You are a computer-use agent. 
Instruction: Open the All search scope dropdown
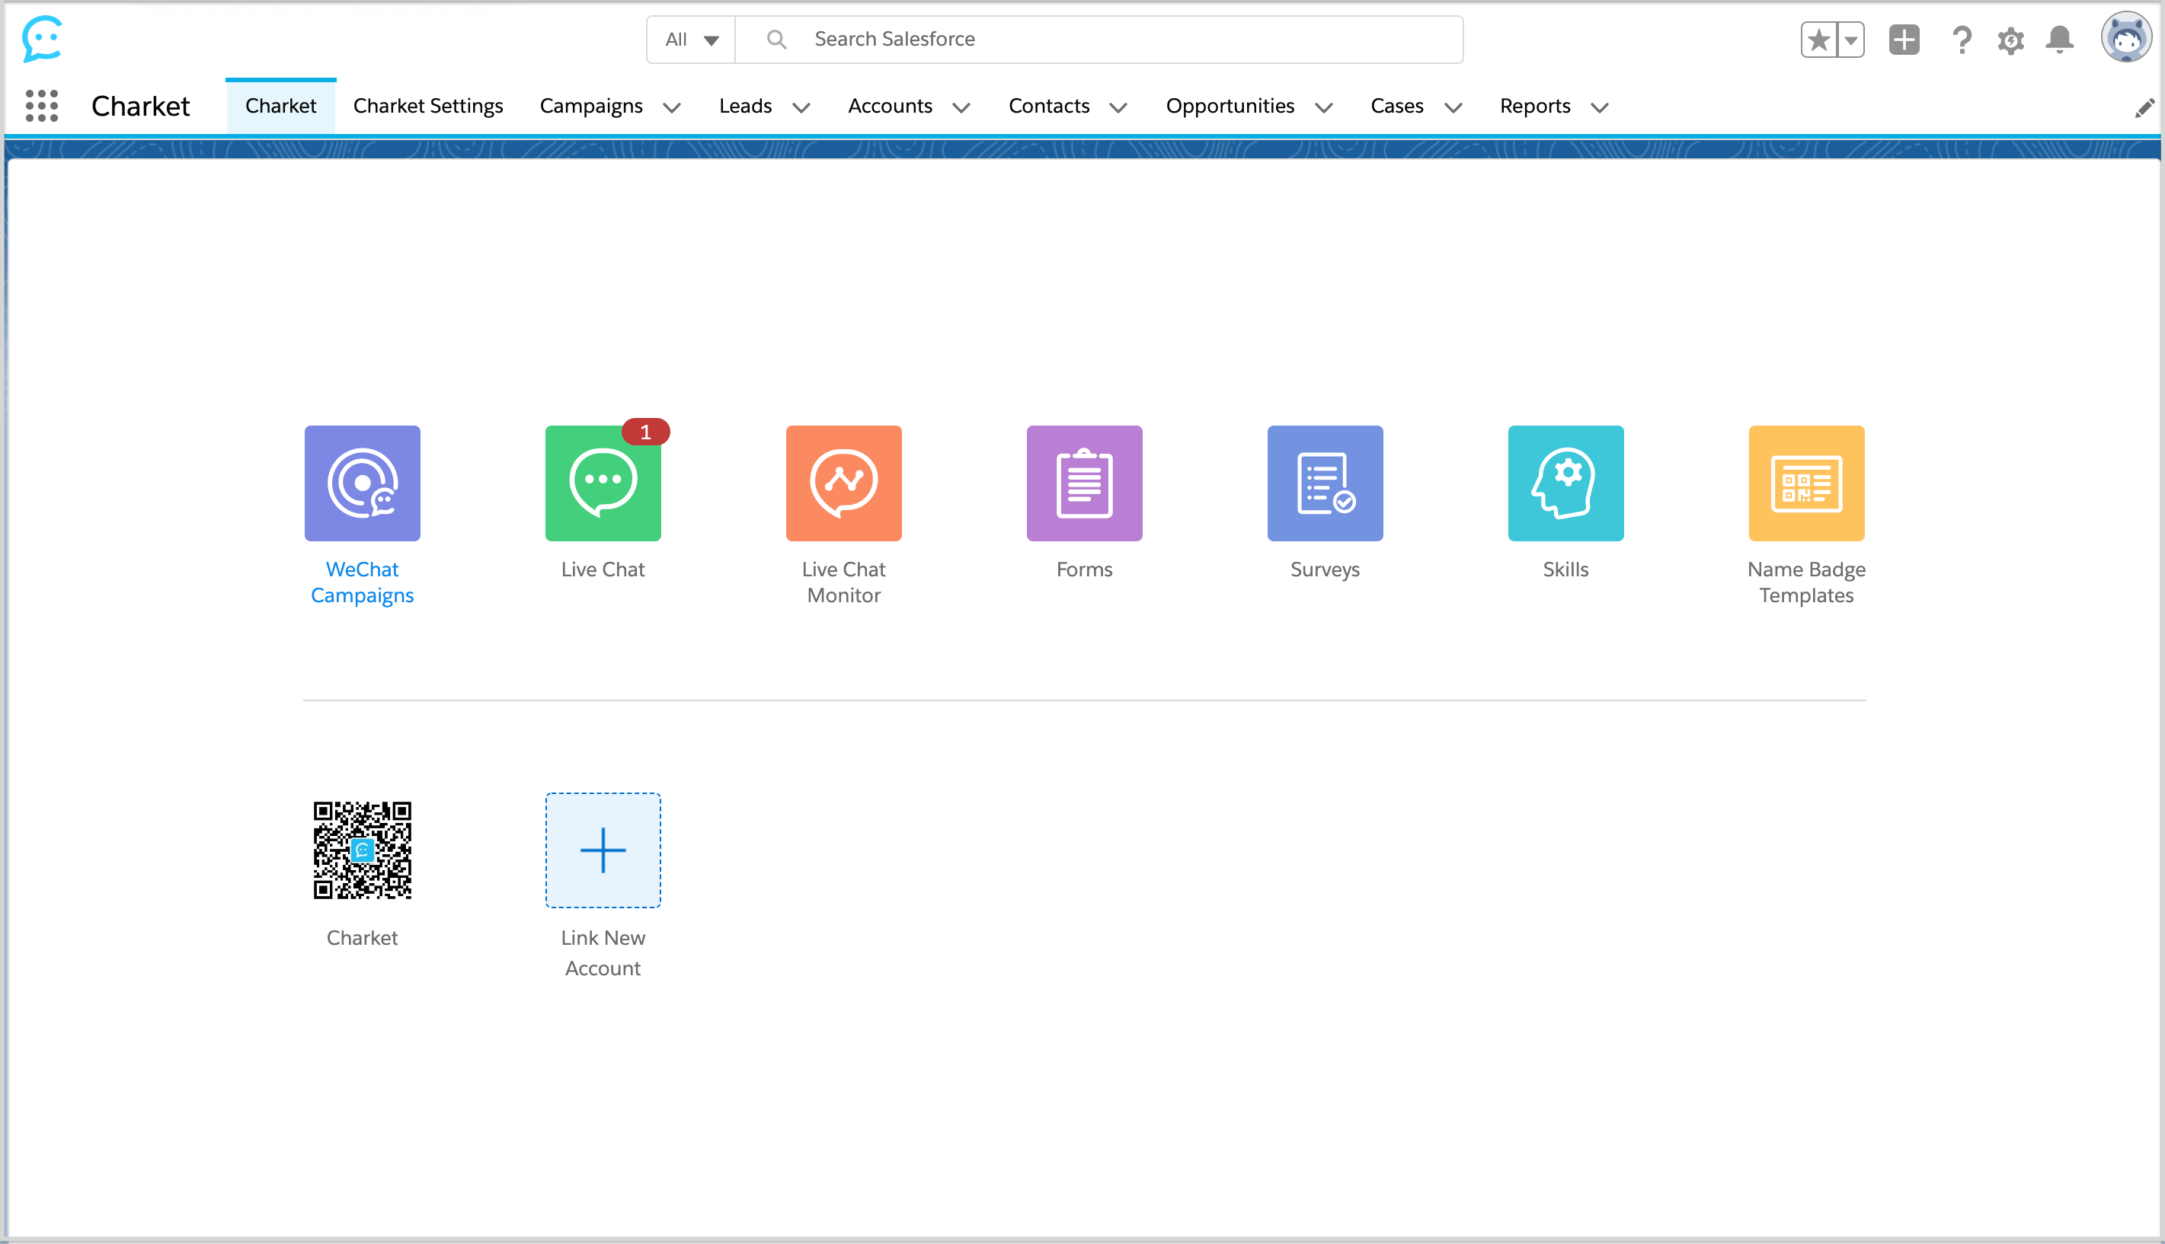(x=692, y=40)
